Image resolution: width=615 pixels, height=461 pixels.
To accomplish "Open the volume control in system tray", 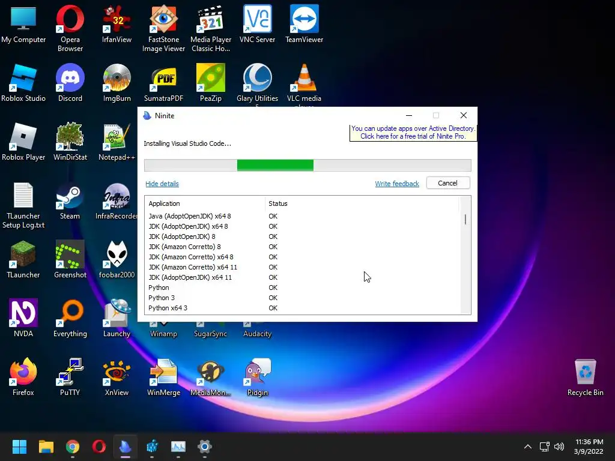I will 559,447.
